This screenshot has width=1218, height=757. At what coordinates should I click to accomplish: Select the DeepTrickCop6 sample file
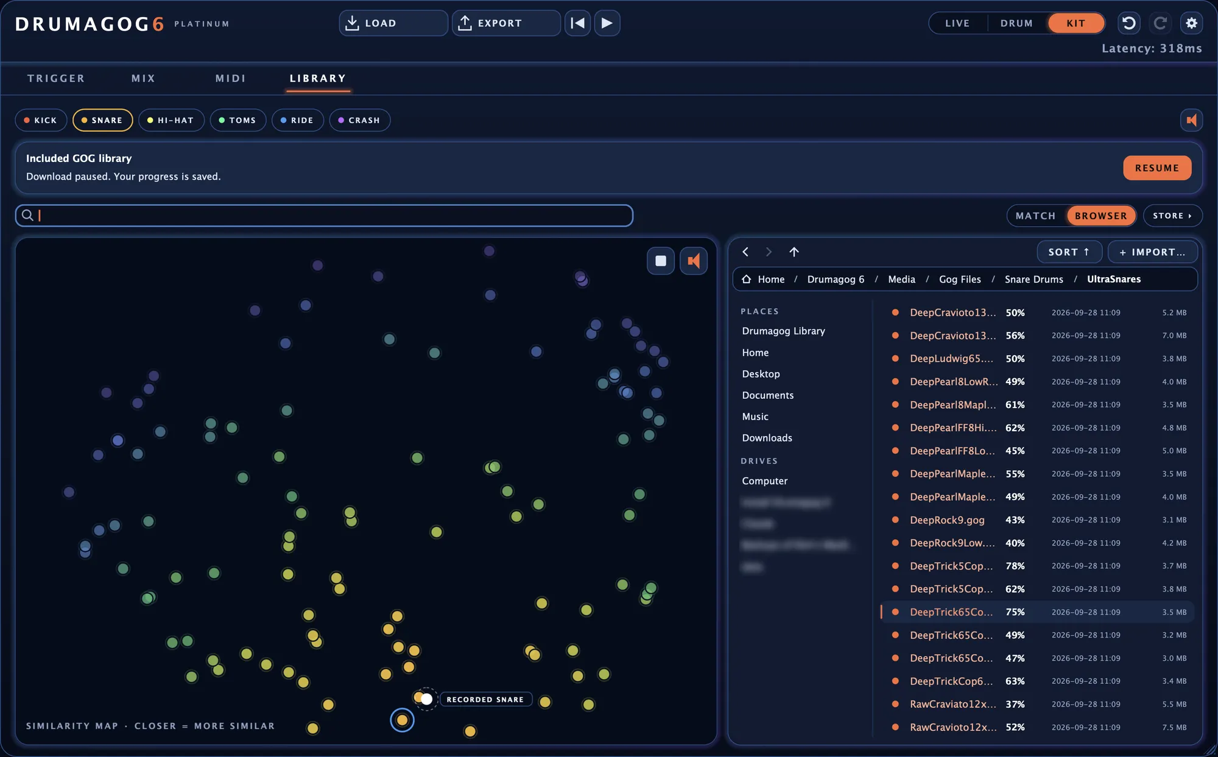1037,681
